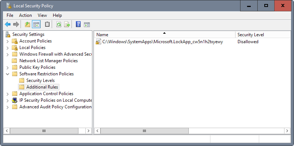Select Software Restriction Policies tree item
Image resolution: width=294 pixels, height=146 pixels.
[x=47, y=74]
